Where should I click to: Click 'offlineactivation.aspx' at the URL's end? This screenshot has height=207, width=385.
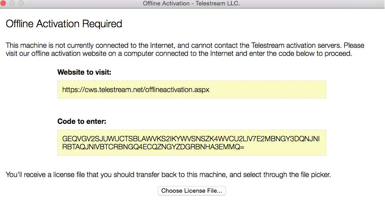[x=177, y=89]
